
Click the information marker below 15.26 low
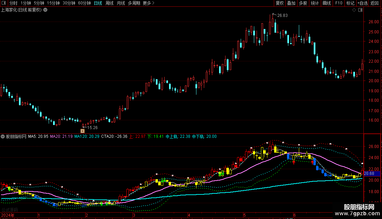coord(82,131)
